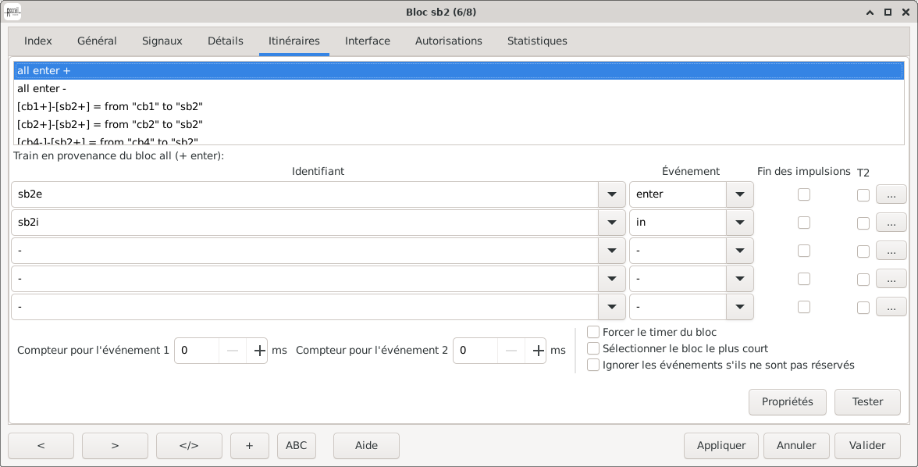
Task: Toggle Sélectionner le bloc le plus court
Action: click(593, 349)
